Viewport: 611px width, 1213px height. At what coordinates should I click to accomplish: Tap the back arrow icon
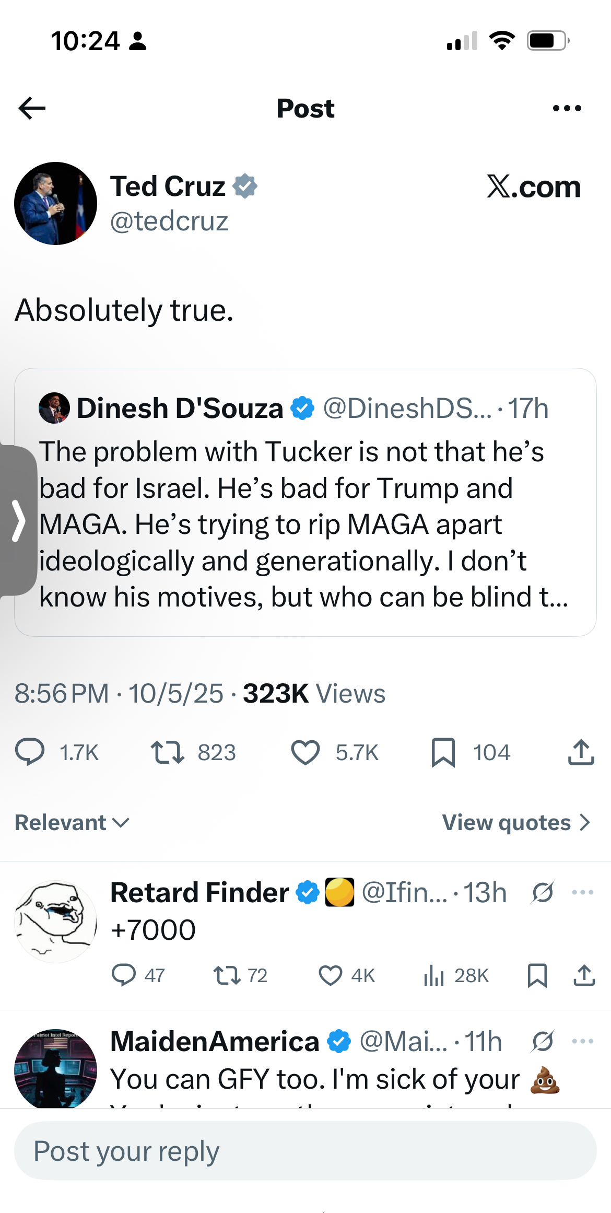[x=32, y=108]
